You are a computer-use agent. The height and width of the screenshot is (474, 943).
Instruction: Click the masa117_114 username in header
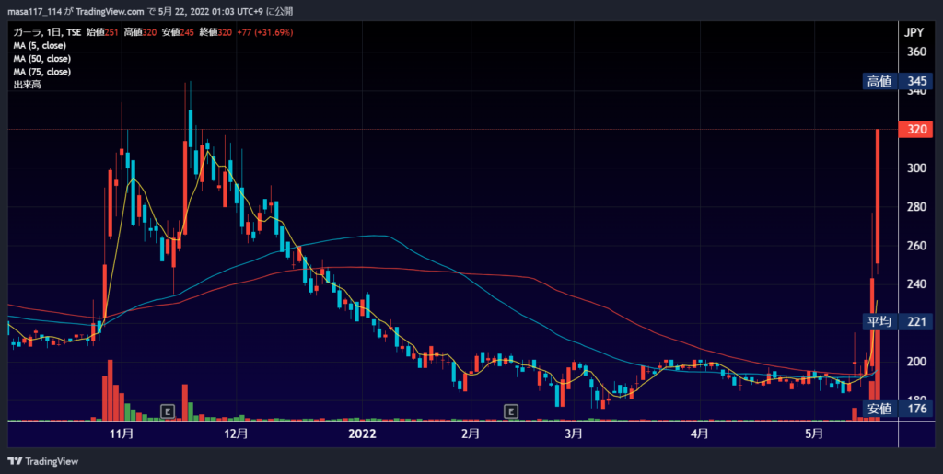tap(36, 11)
